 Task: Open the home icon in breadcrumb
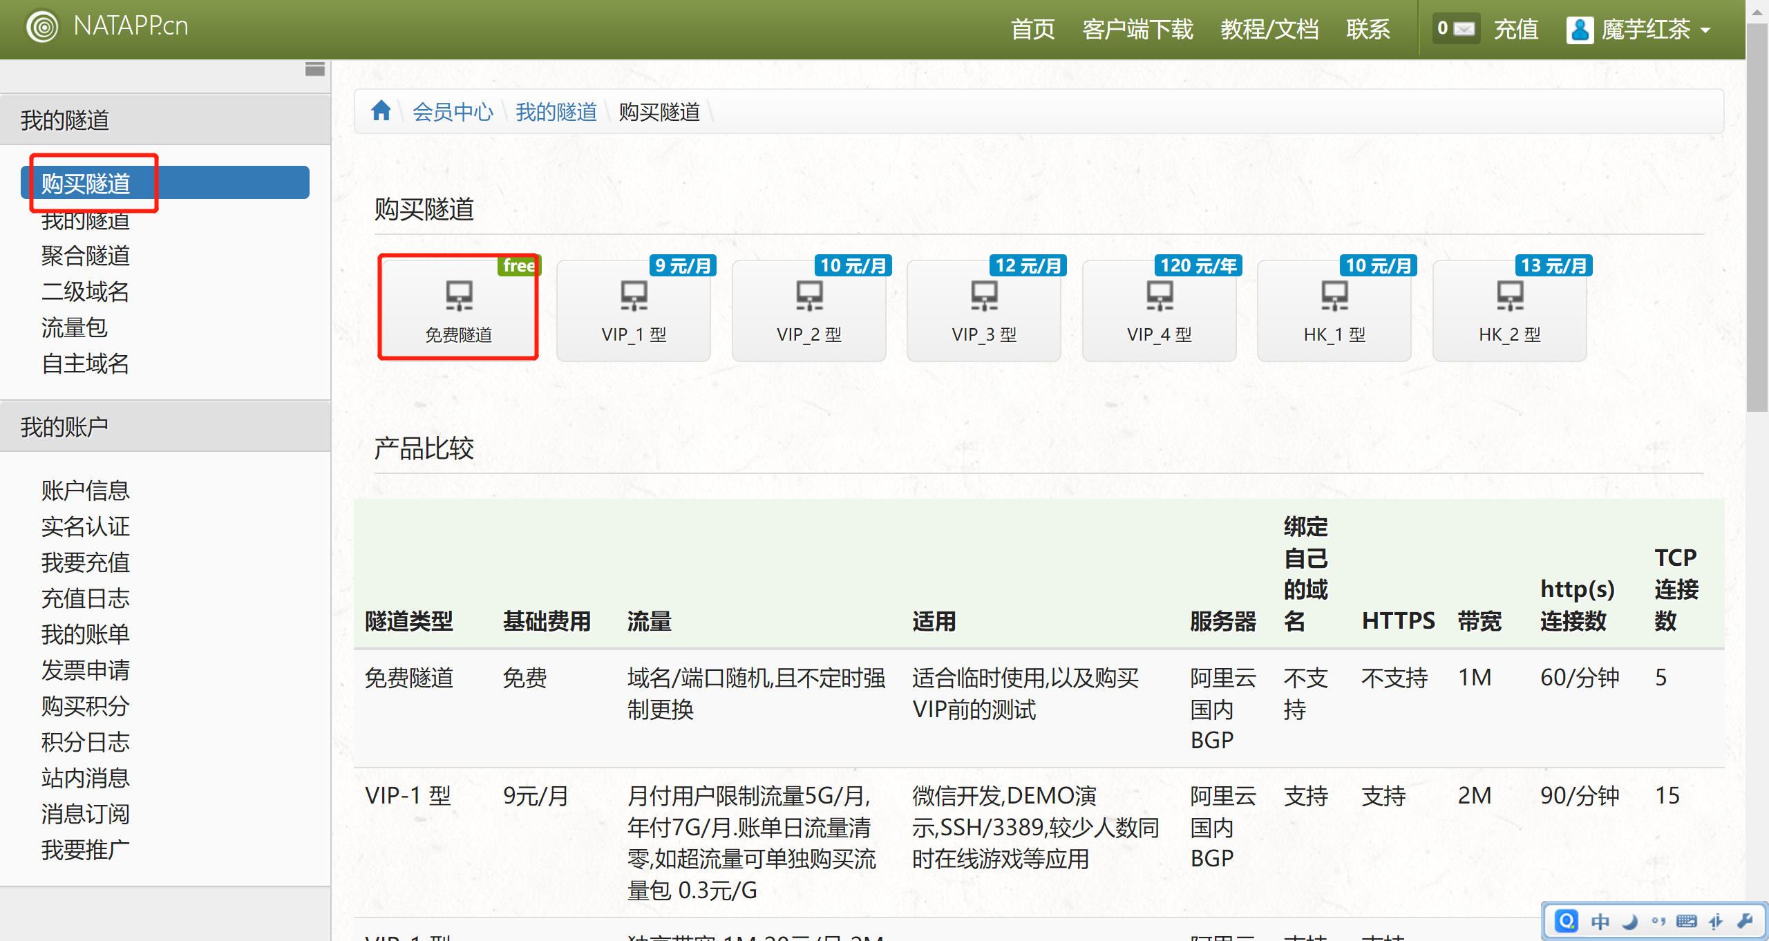coord(381,111)
